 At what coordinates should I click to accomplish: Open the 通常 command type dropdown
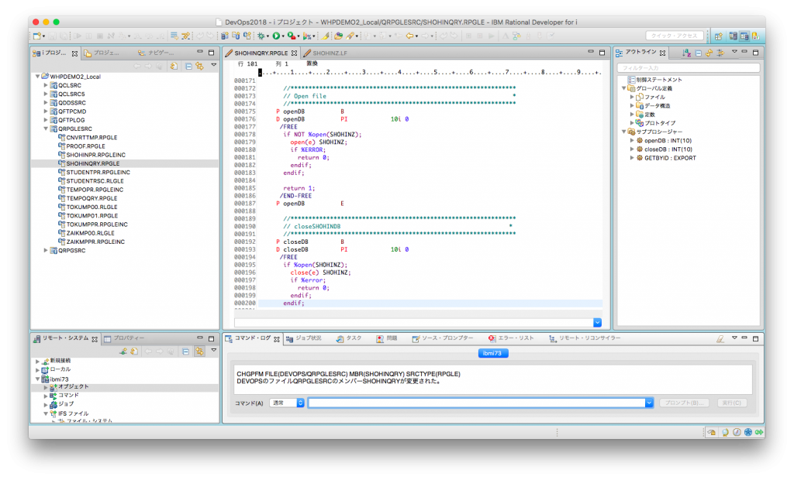click(x=288, y=403)
